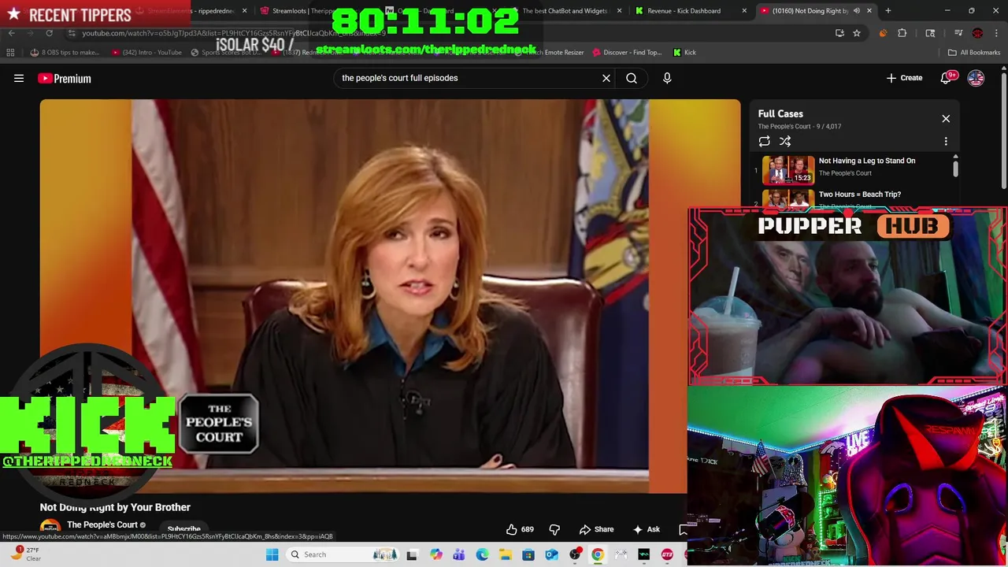Open the YouTube guide hamburger menu

[x=19, y=78]
